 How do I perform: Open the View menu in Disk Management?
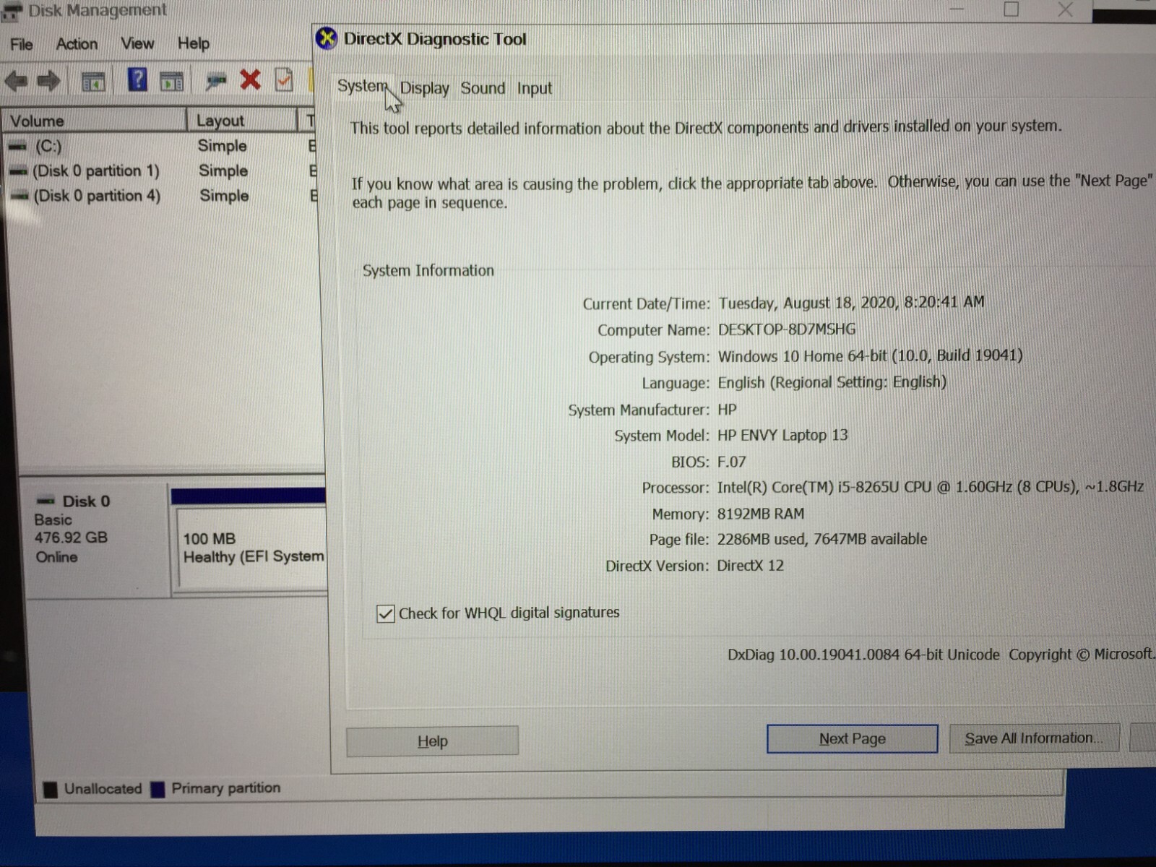[137, 44]
